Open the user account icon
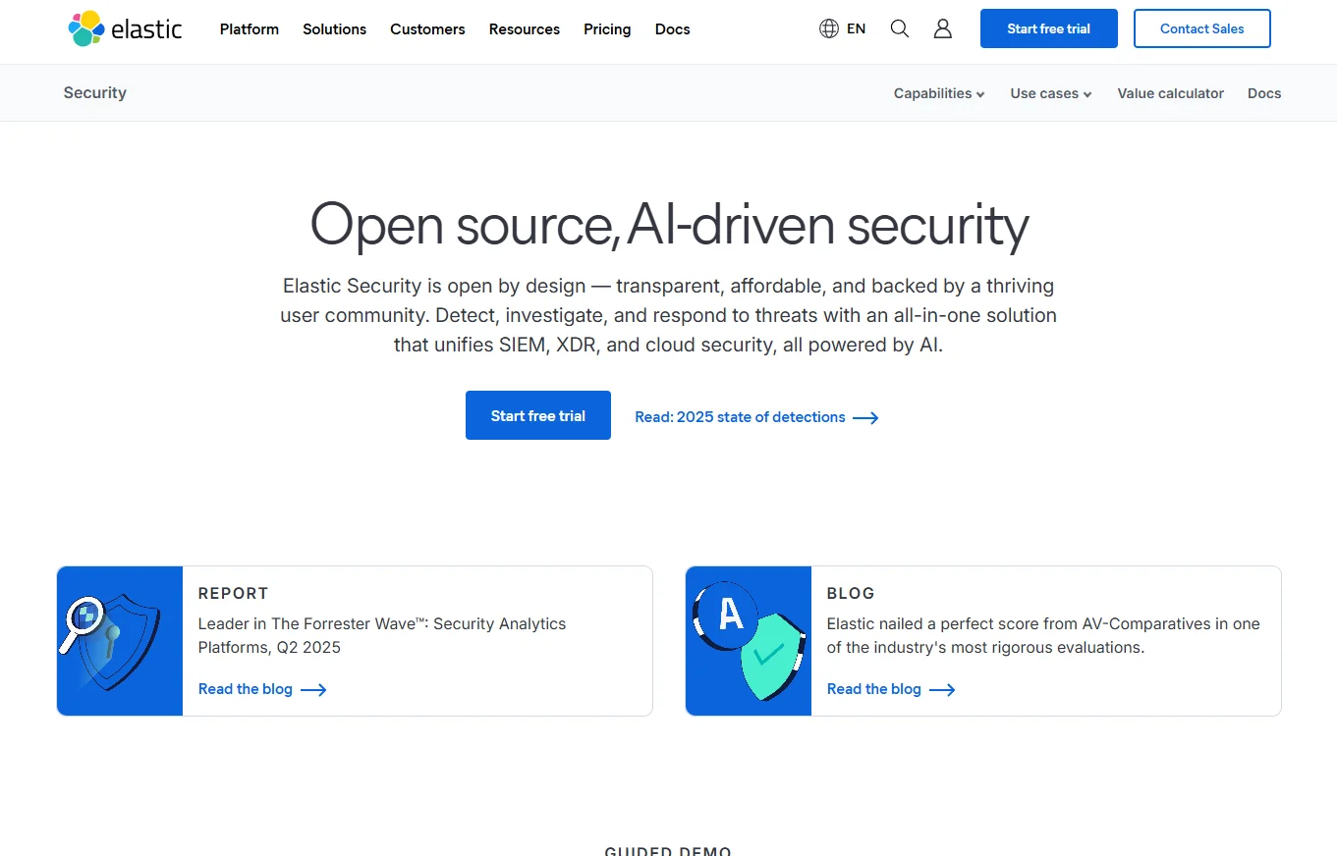 coord(943,28)
